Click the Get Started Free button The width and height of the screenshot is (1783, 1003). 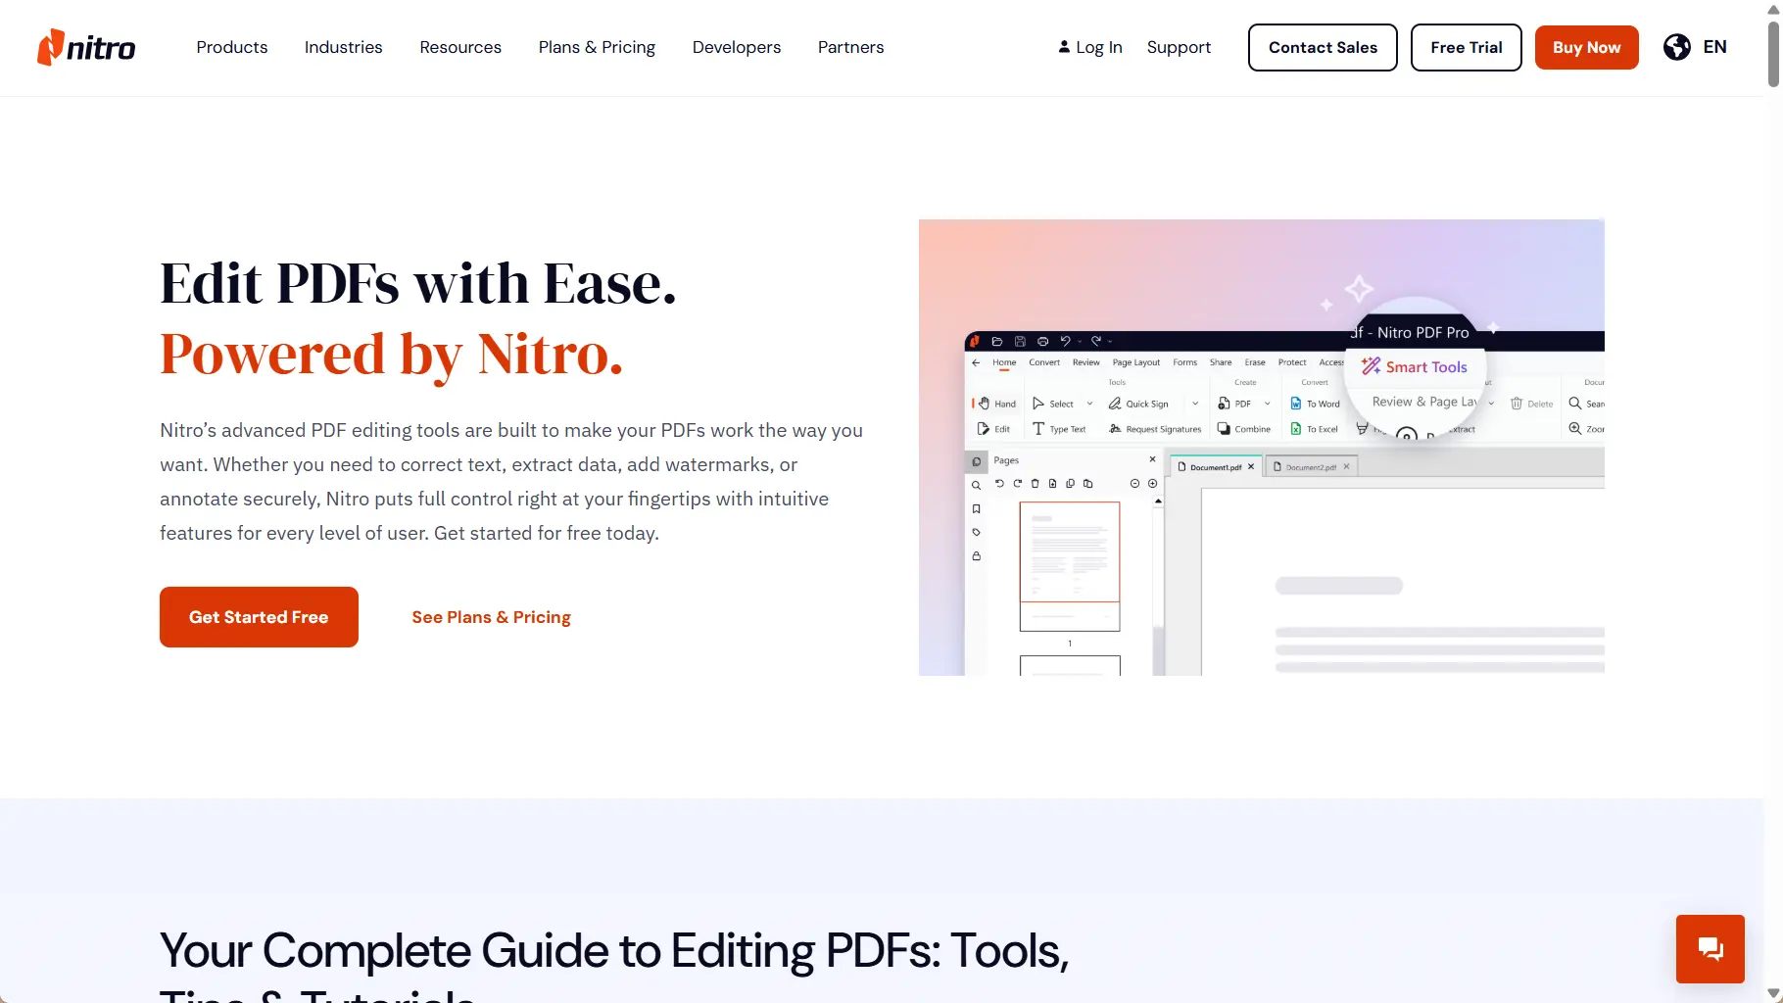259,617
